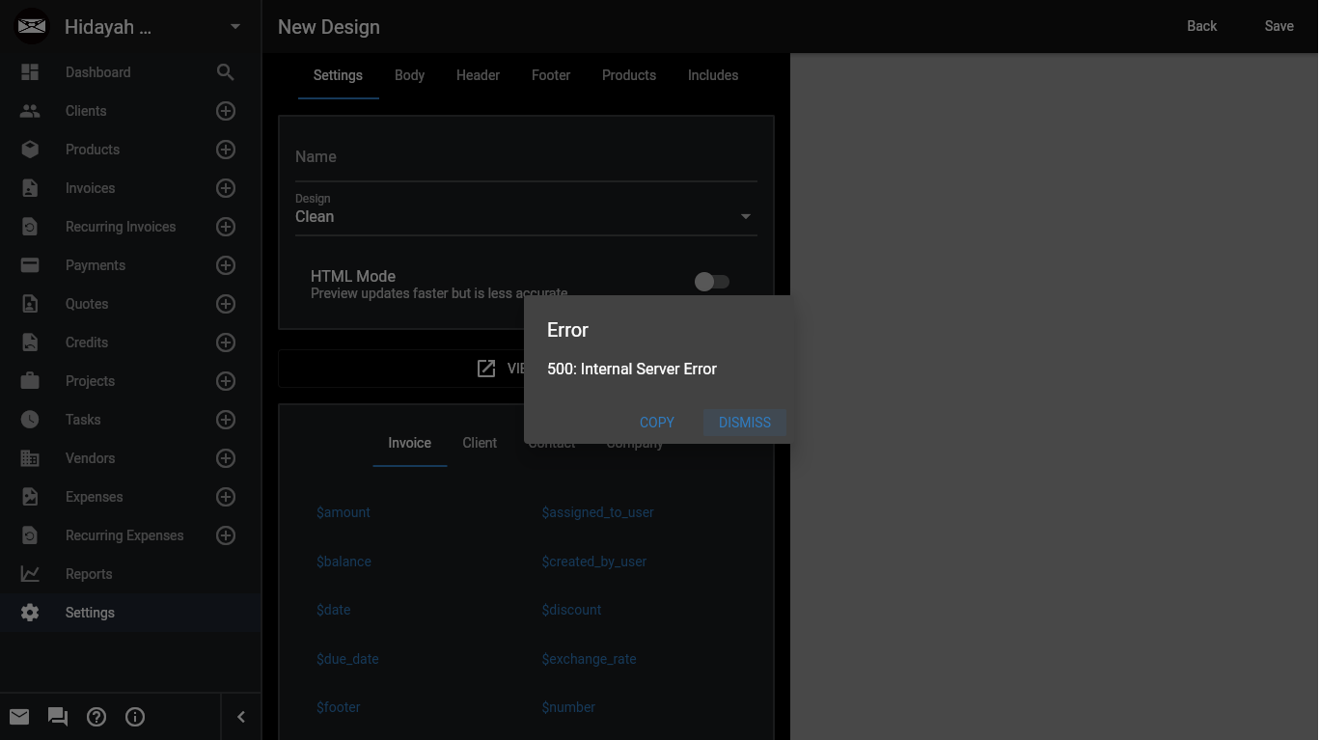Viewport: 1320px width, 740px height.
Task: Click the $amount variable
Action: point(344,512)
